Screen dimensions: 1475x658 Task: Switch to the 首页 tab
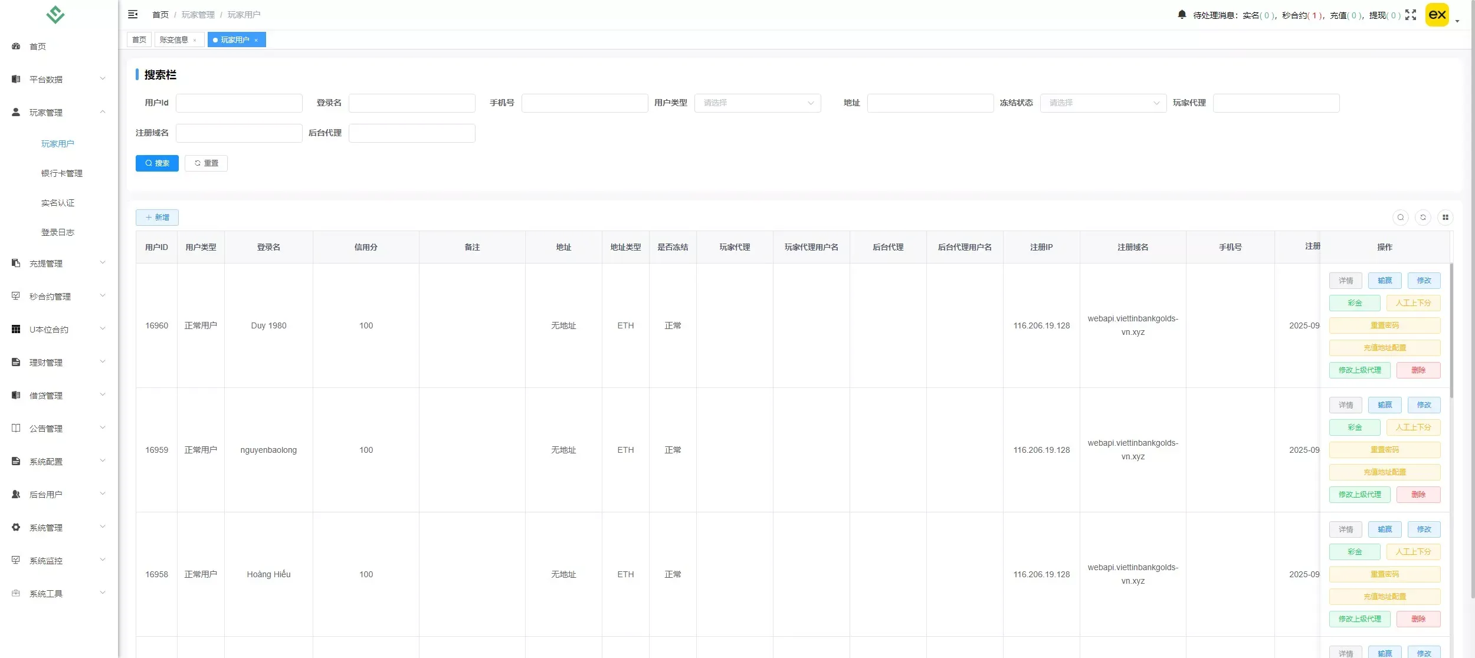[x=139, y=40]
